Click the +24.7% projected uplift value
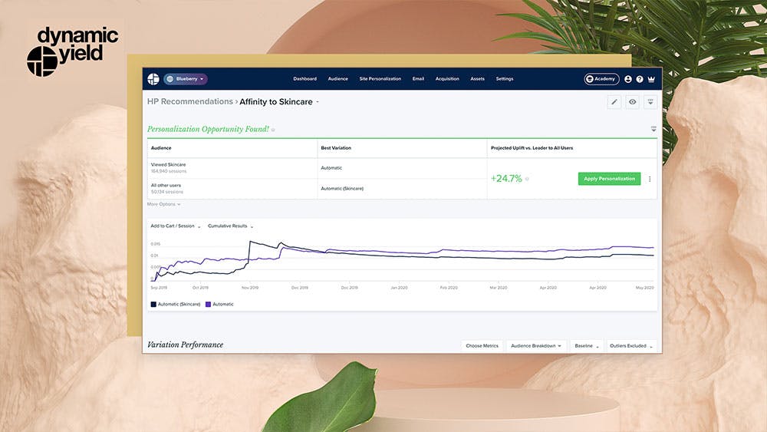This screenshot has height=432, width=767. [x=506, y=179]
